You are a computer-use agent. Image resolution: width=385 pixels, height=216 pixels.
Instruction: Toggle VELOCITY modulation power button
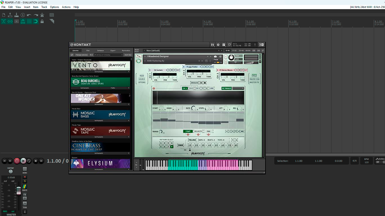coord(198,134)
